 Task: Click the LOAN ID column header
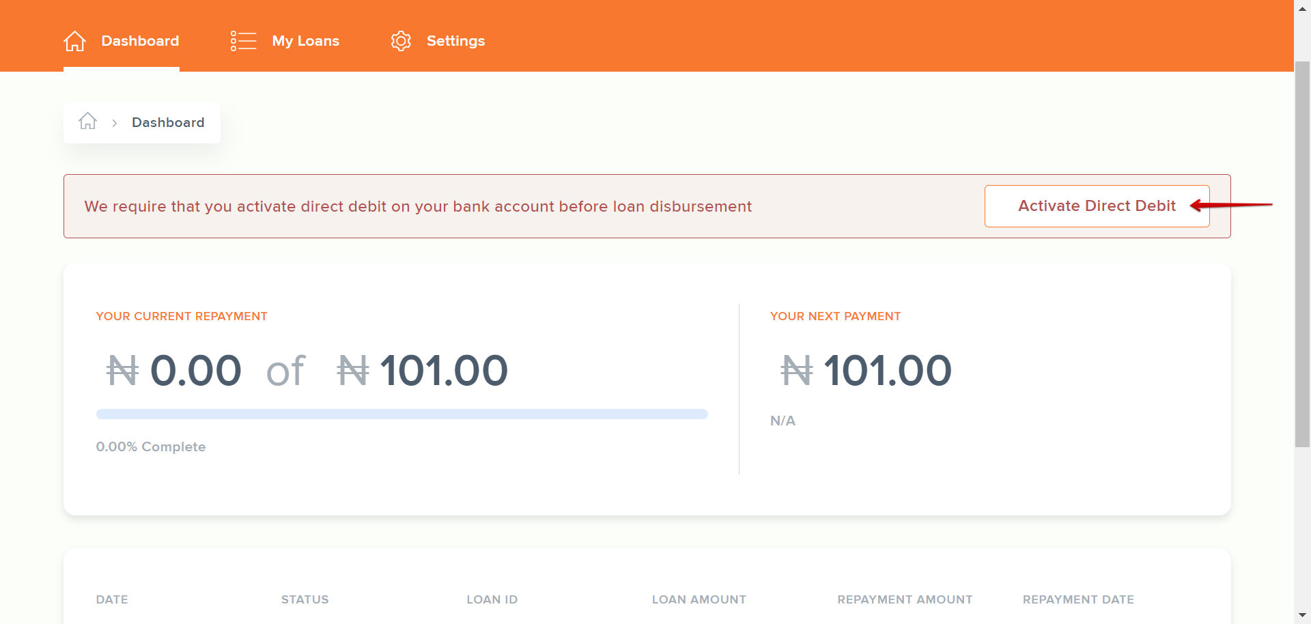492,599
